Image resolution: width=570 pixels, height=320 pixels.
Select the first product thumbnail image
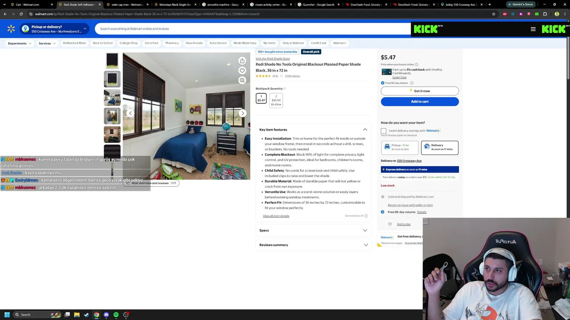(112, 60)
